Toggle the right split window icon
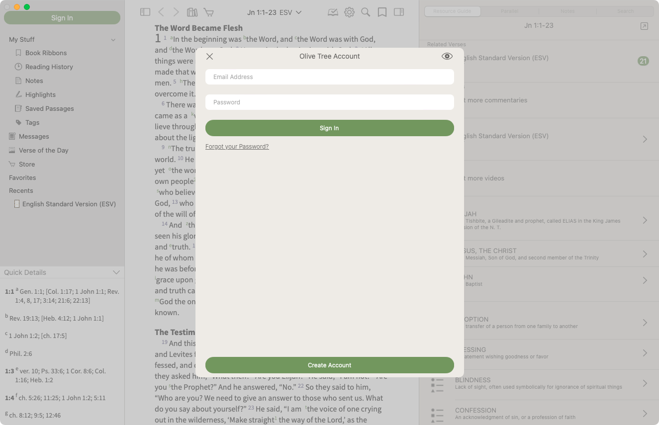Image resolution: width=659 pixels, height=425 pixels. pyautogui.click(x=399, y=12)
